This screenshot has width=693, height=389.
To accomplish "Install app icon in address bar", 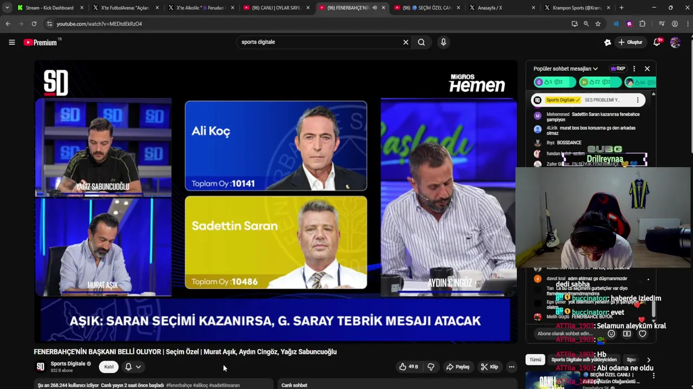I will pyautogui.click(x=574, y=24).
